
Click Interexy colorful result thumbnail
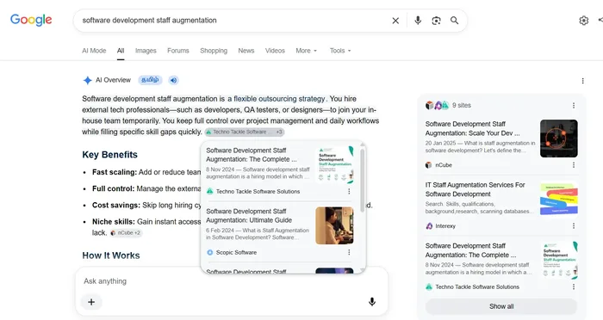point(559,199)
